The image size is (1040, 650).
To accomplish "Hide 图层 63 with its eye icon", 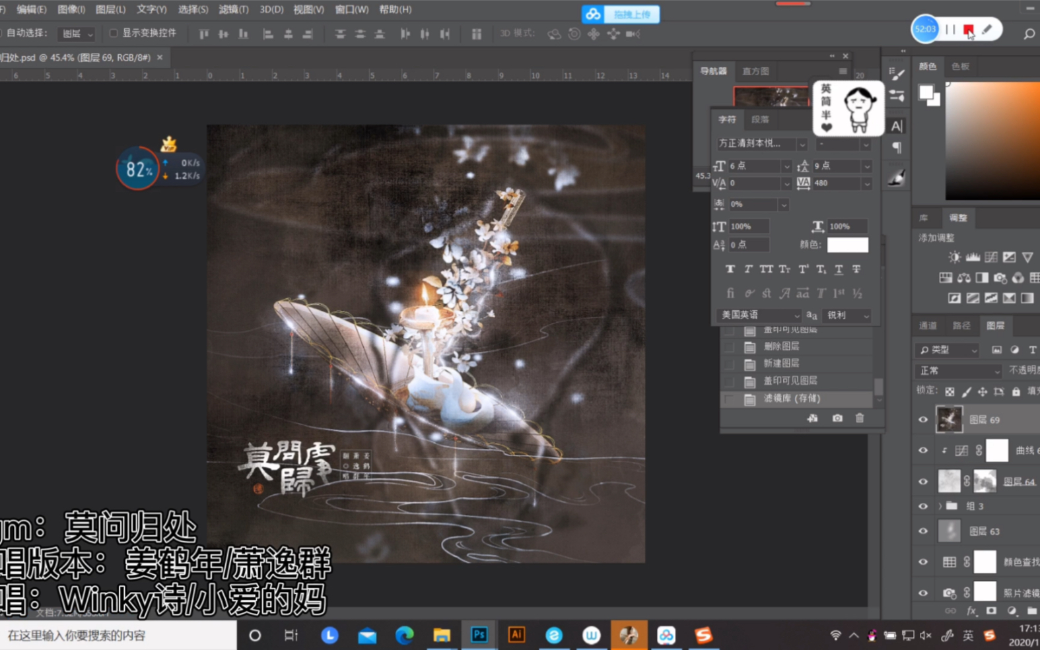I will [x=923, y=531].
